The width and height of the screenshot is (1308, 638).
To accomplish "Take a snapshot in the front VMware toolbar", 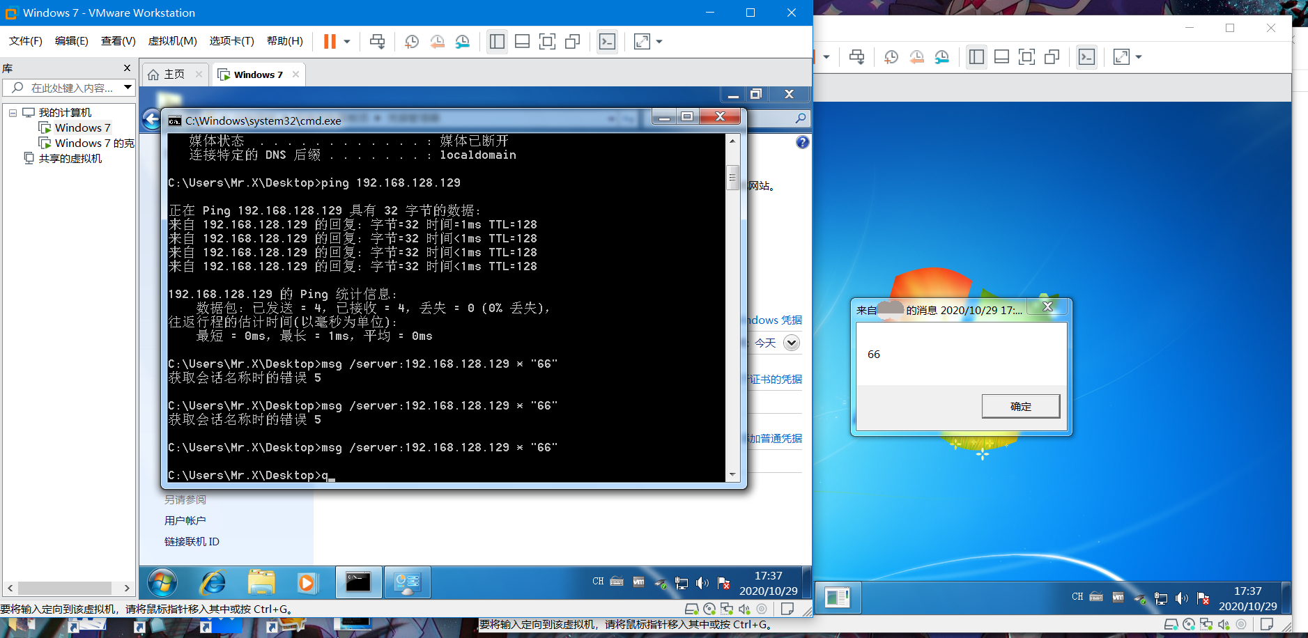I will pyautogui.click(x=412, y=42).
